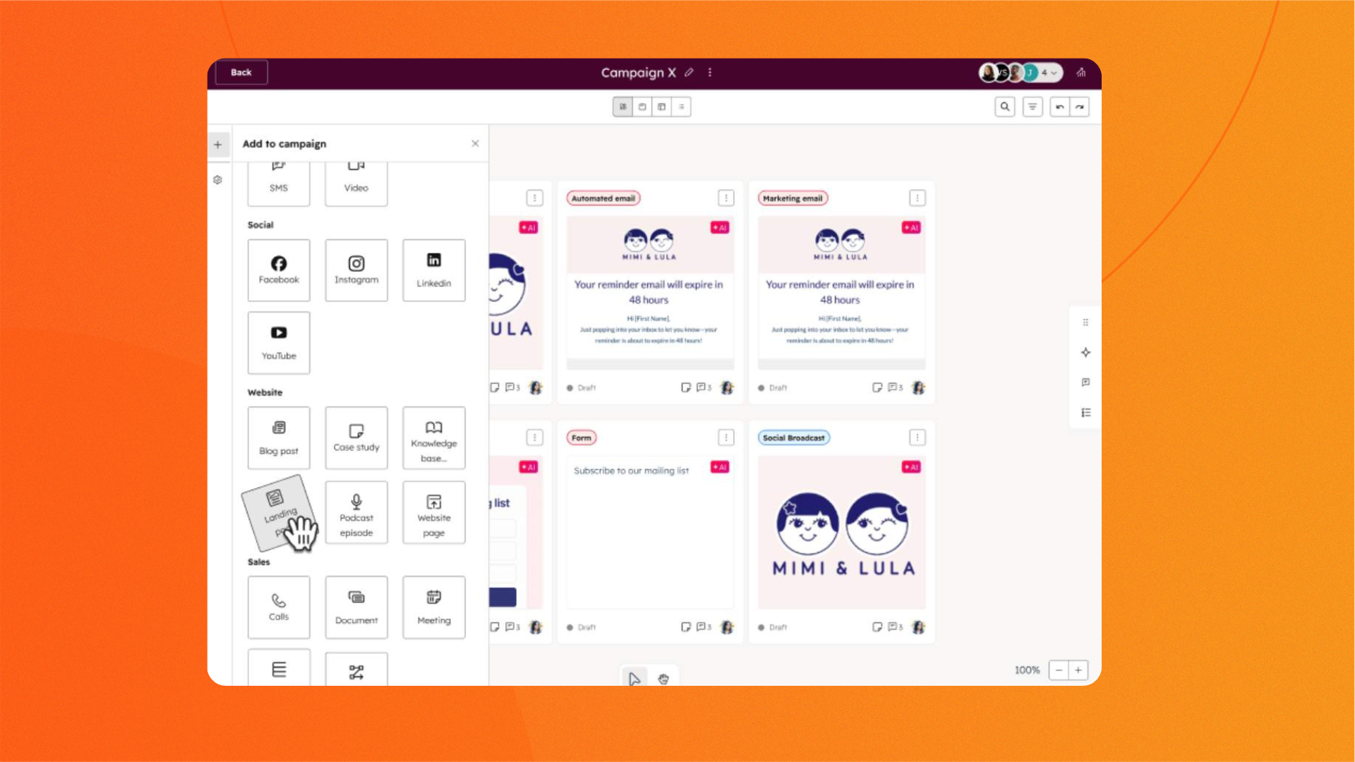
Task: Click the AI sparkle icon in right toolbar
Action: 1085,352
